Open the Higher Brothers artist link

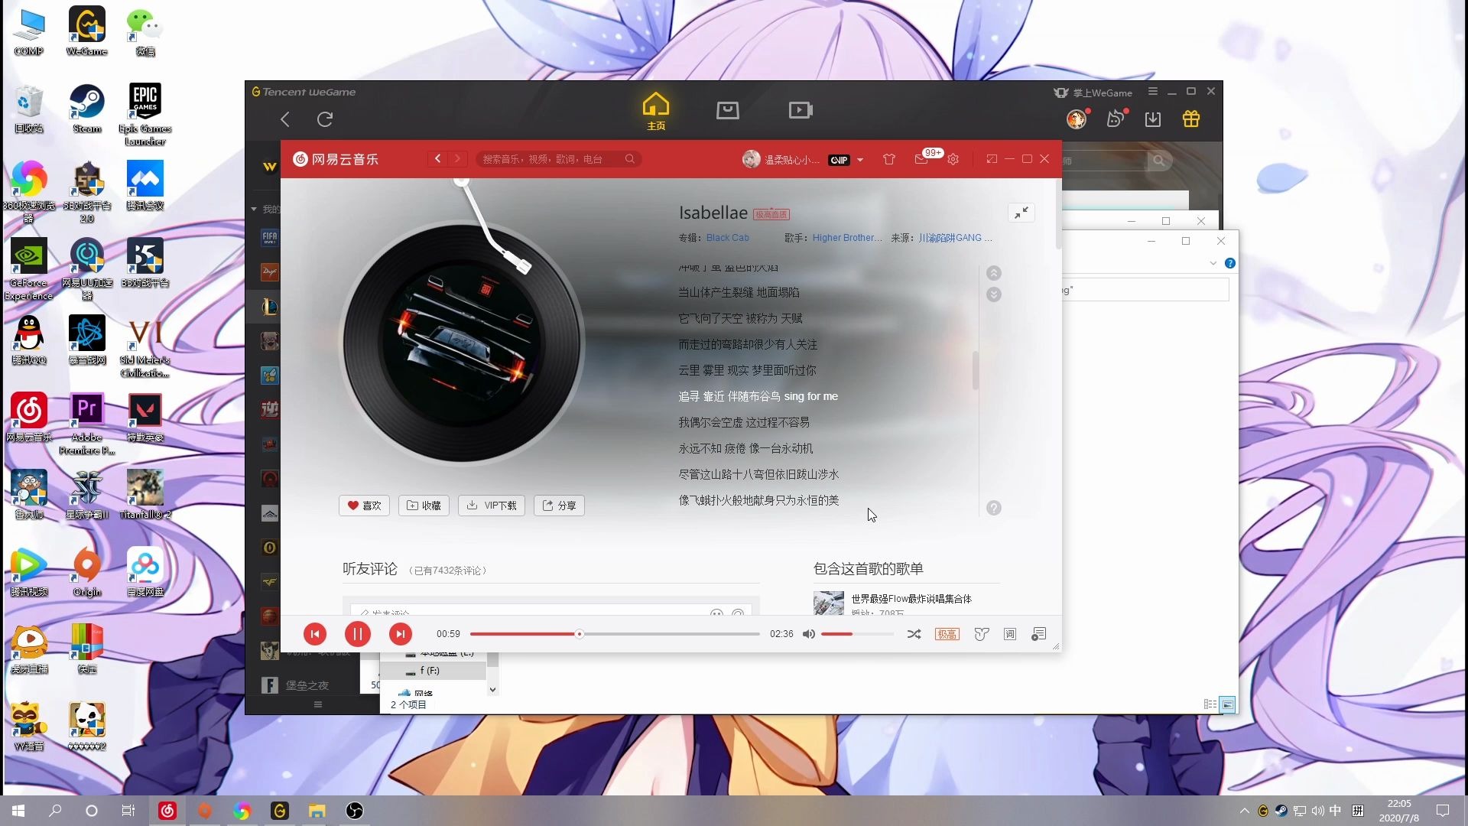(847, 238)
